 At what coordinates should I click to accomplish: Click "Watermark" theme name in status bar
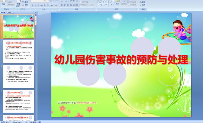(x=17, y=122)
